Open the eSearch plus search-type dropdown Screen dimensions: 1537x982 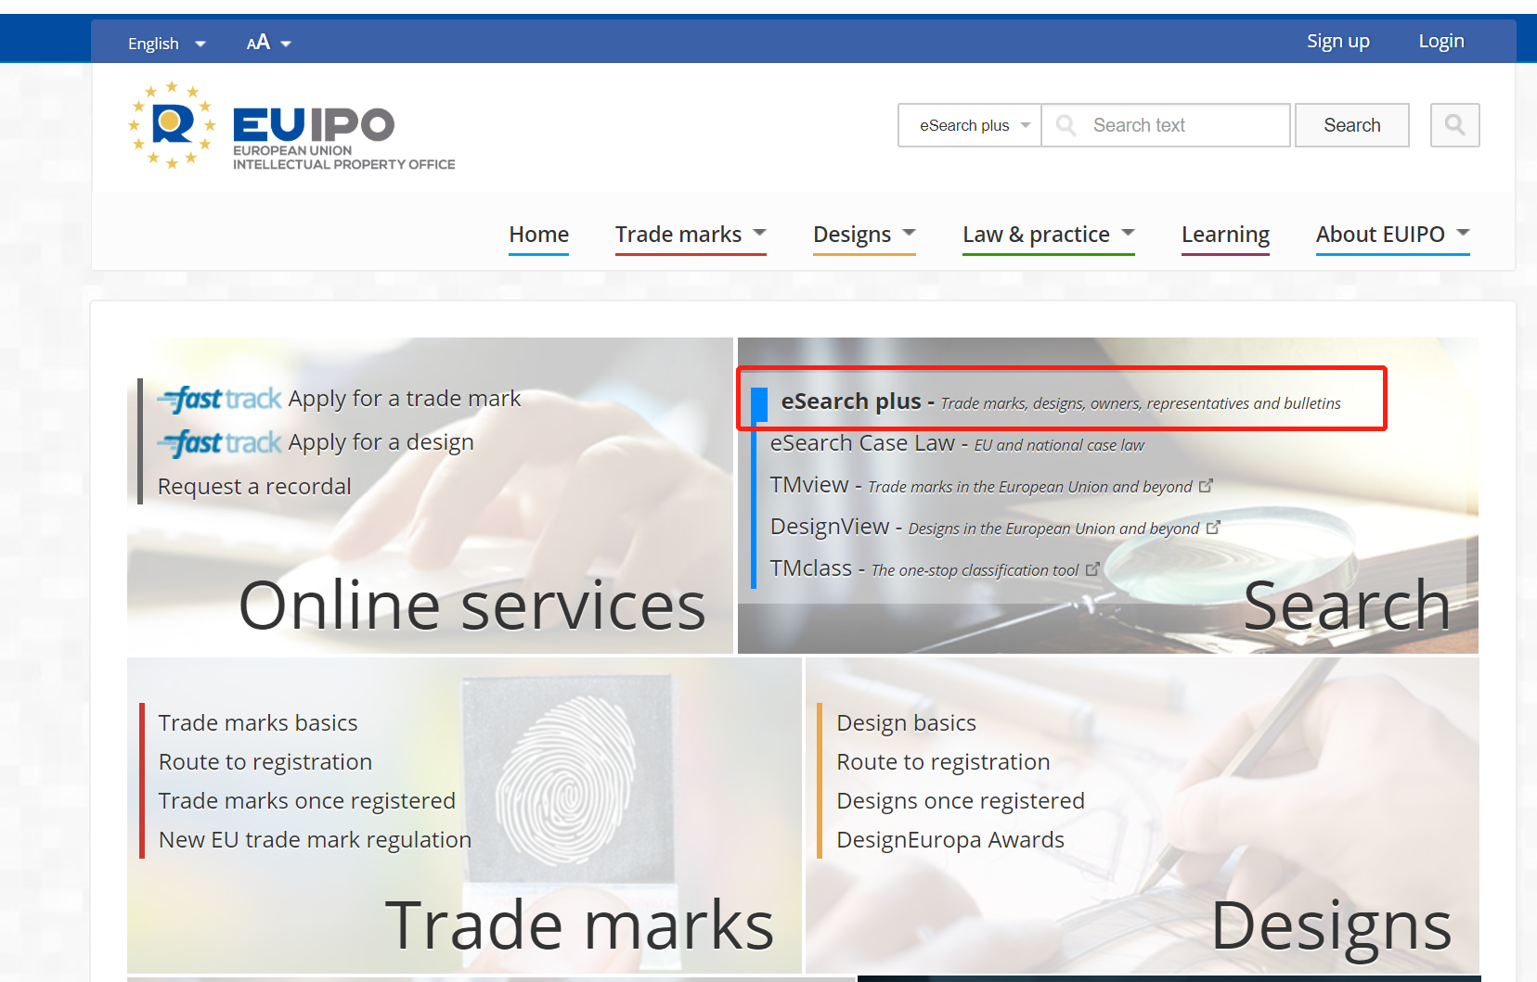(x=970, y=125)
